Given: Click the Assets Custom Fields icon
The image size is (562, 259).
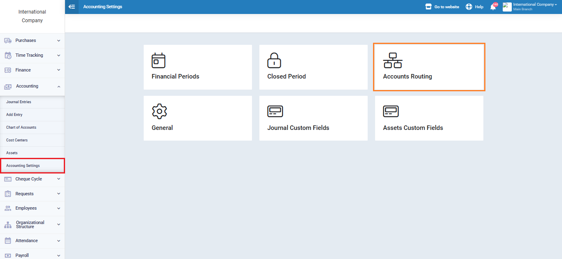Looking at the screenshot, I should tap(391, 111).
